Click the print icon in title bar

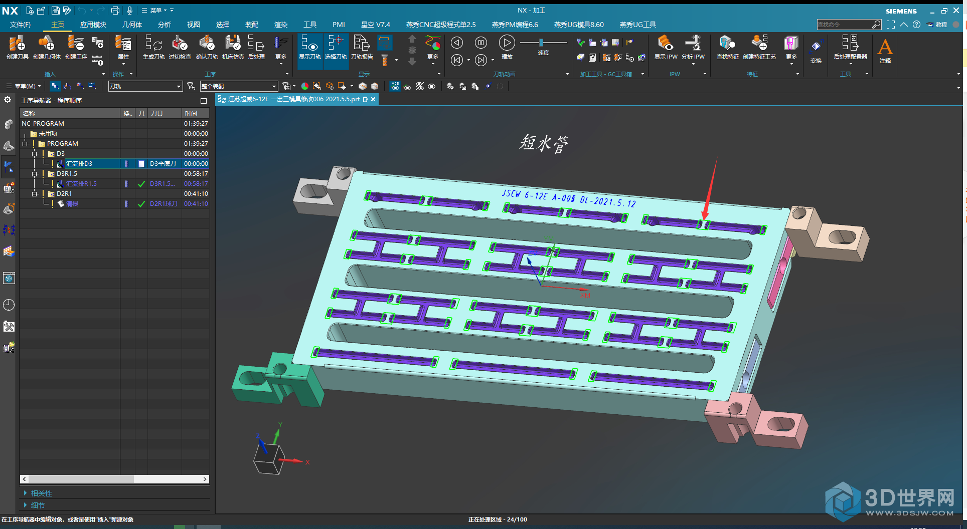coord(115,10)
